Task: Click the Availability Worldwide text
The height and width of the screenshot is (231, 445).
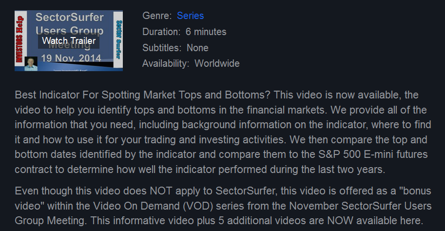Action: point(191,63)
